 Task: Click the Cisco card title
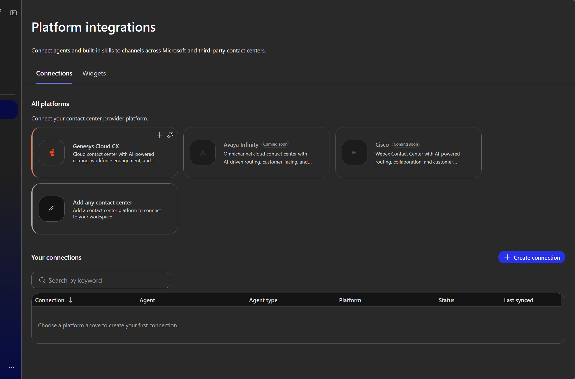click(382, 145)
